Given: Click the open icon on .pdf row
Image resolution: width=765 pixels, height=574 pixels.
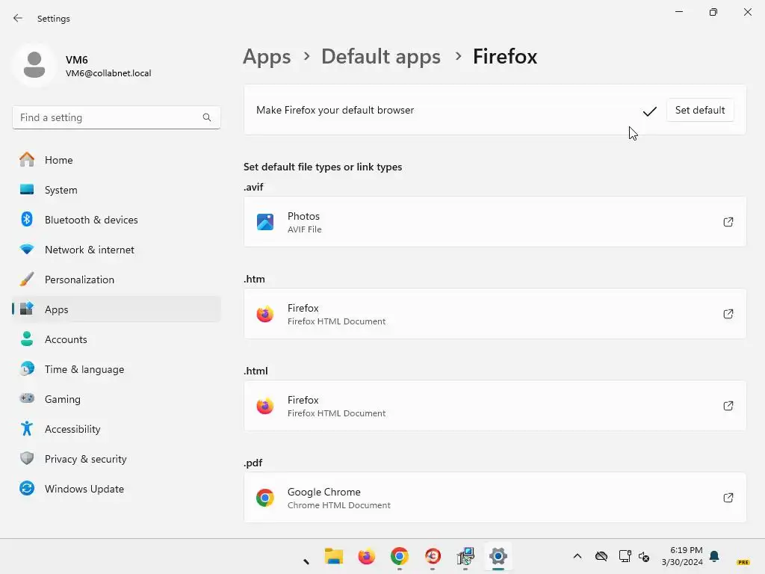Looking at the screenshot, I should point(728,498).
